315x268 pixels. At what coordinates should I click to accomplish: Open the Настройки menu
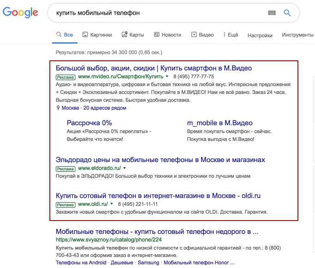tap(260, 35)
